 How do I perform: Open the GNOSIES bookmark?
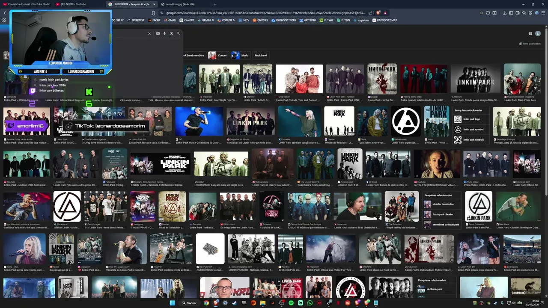click(x=260, y=20)
